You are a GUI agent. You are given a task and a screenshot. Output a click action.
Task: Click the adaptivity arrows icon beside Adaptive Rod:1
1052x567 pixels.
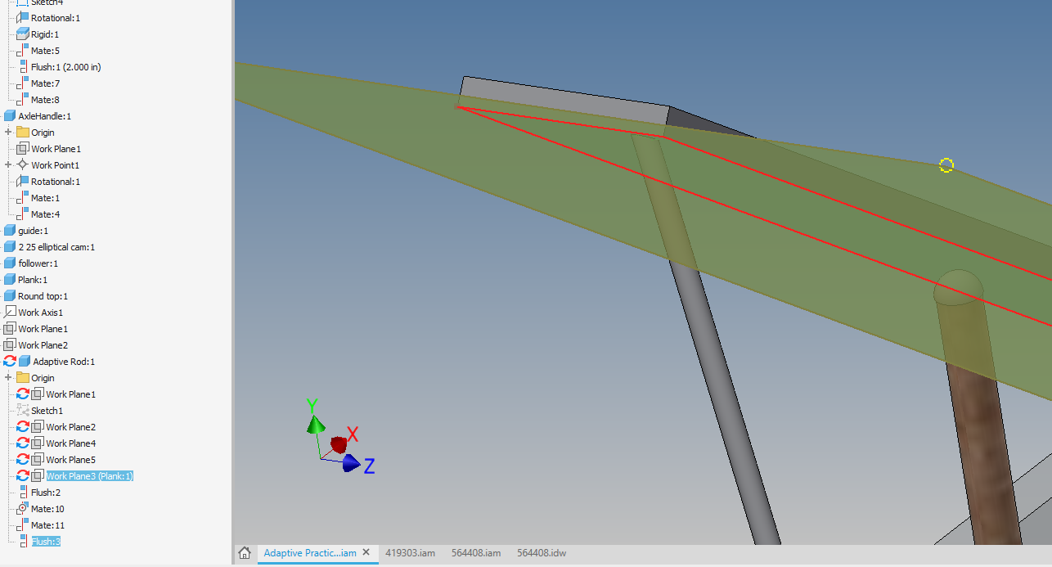11,361
